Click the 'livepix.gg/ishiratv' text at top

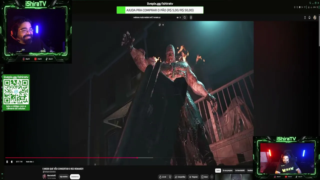[x=160, y=4]
